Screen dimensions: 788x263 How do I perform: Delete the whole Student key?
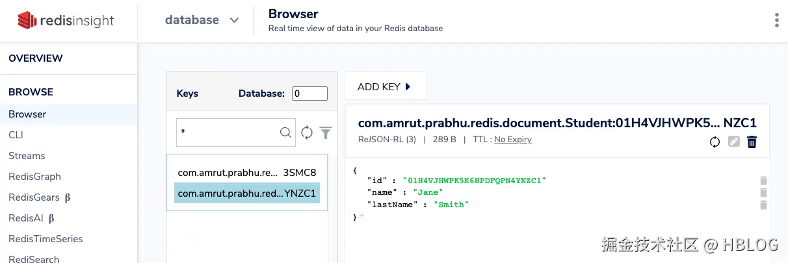click(x=752, y=142)
